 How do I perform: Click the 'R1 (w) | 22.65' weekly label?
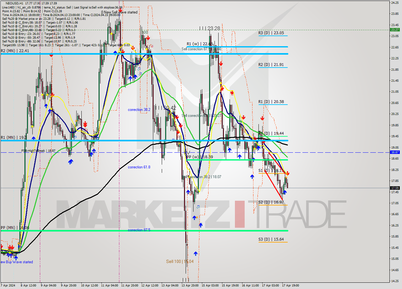click(200, 44)
